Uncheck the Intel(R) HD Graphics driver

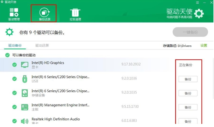click(15, 65)
